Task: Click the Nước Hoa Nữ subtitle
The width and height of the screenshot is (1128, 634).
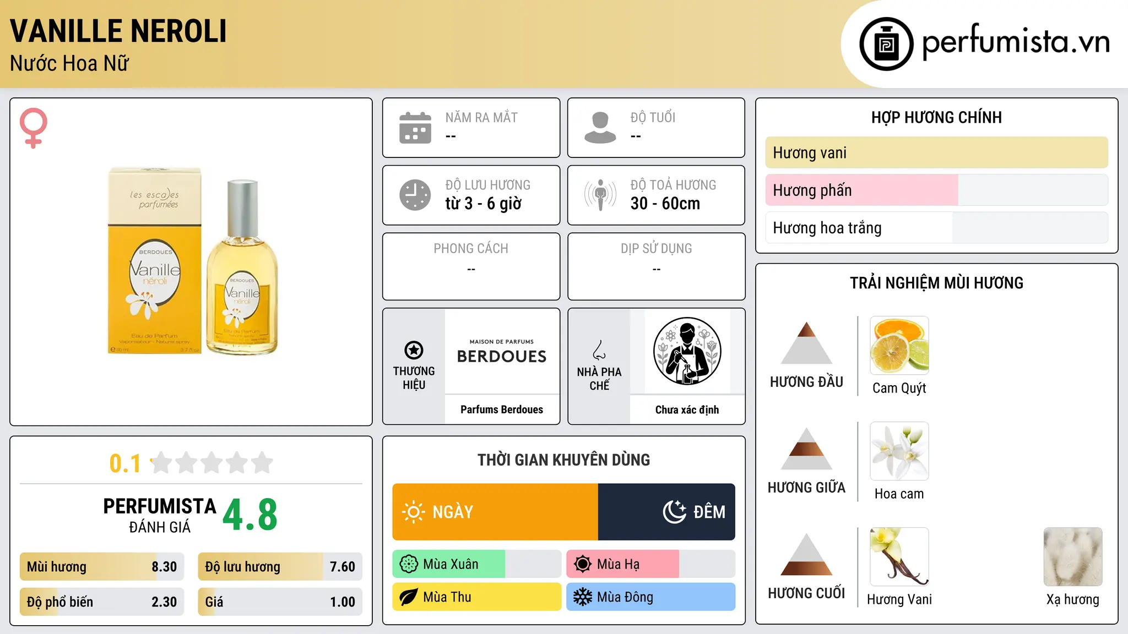Action: (x=69, y=63)
